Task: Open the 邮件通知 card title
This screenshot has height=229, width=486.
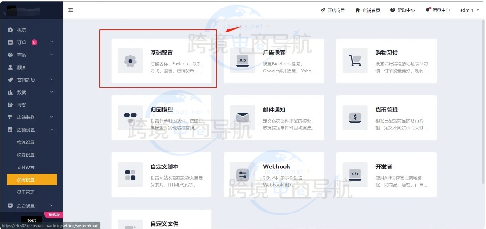Action: coord(274,110)
